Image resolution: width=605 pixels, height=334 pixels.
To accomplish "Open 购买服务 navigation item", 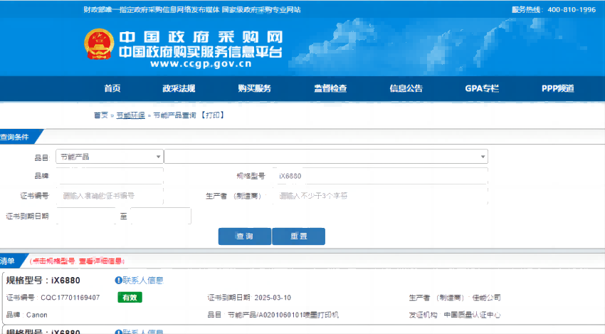I will (x=254, y=88).
